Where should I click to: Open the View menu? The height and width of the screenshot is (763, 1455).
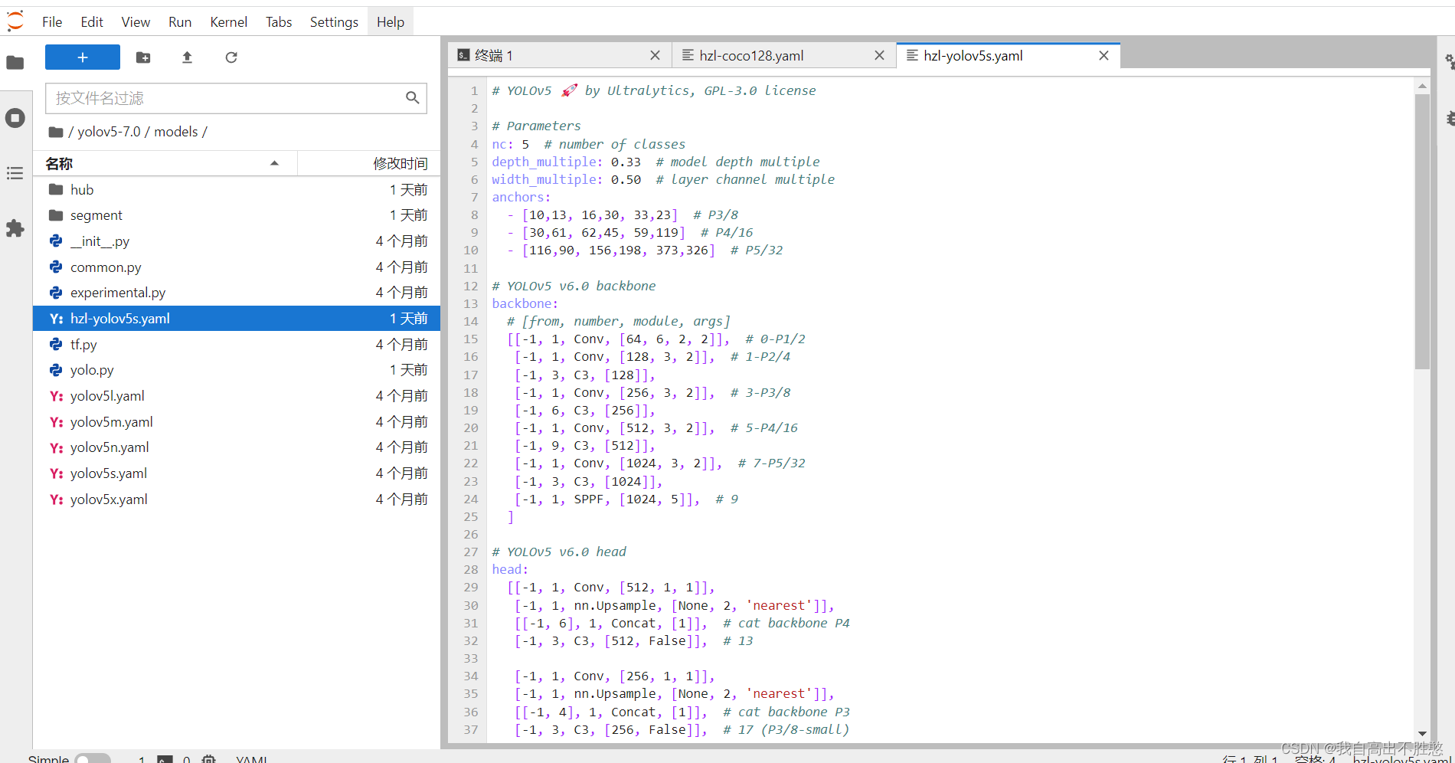click(x=136, y=22)
